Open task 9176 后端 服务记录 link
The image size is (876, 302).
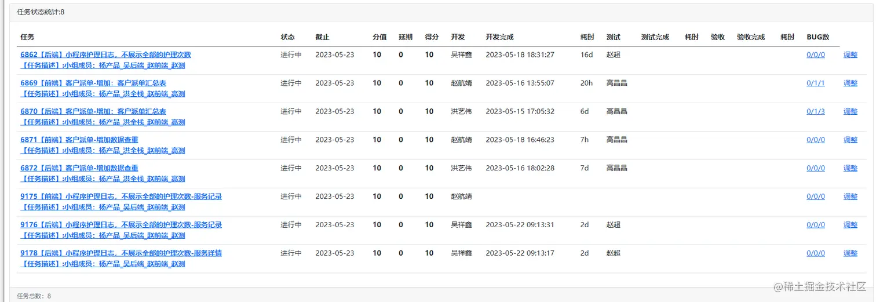click(121, 225)
